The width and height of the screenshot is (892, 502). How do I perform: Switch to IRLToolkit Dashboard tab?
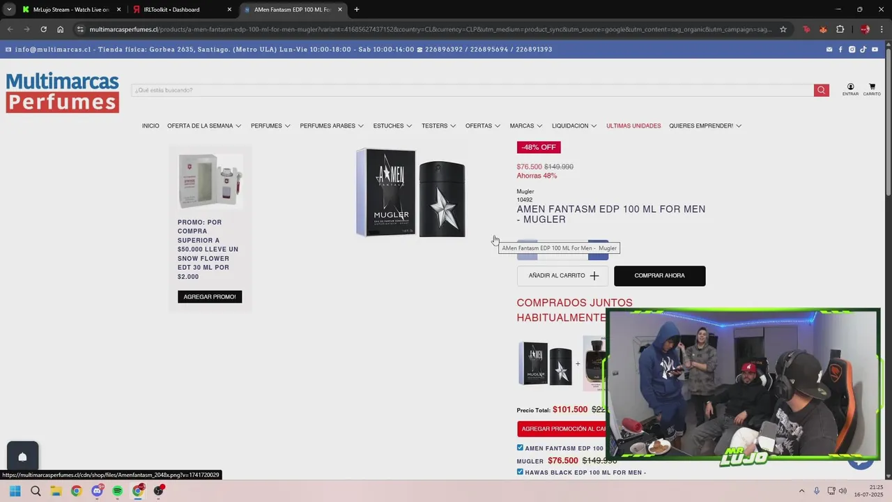coord(181,10)
